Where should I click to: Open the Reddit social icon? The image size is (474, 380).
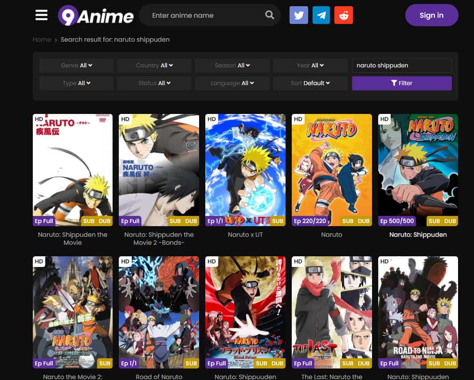[x=344, y=15]
